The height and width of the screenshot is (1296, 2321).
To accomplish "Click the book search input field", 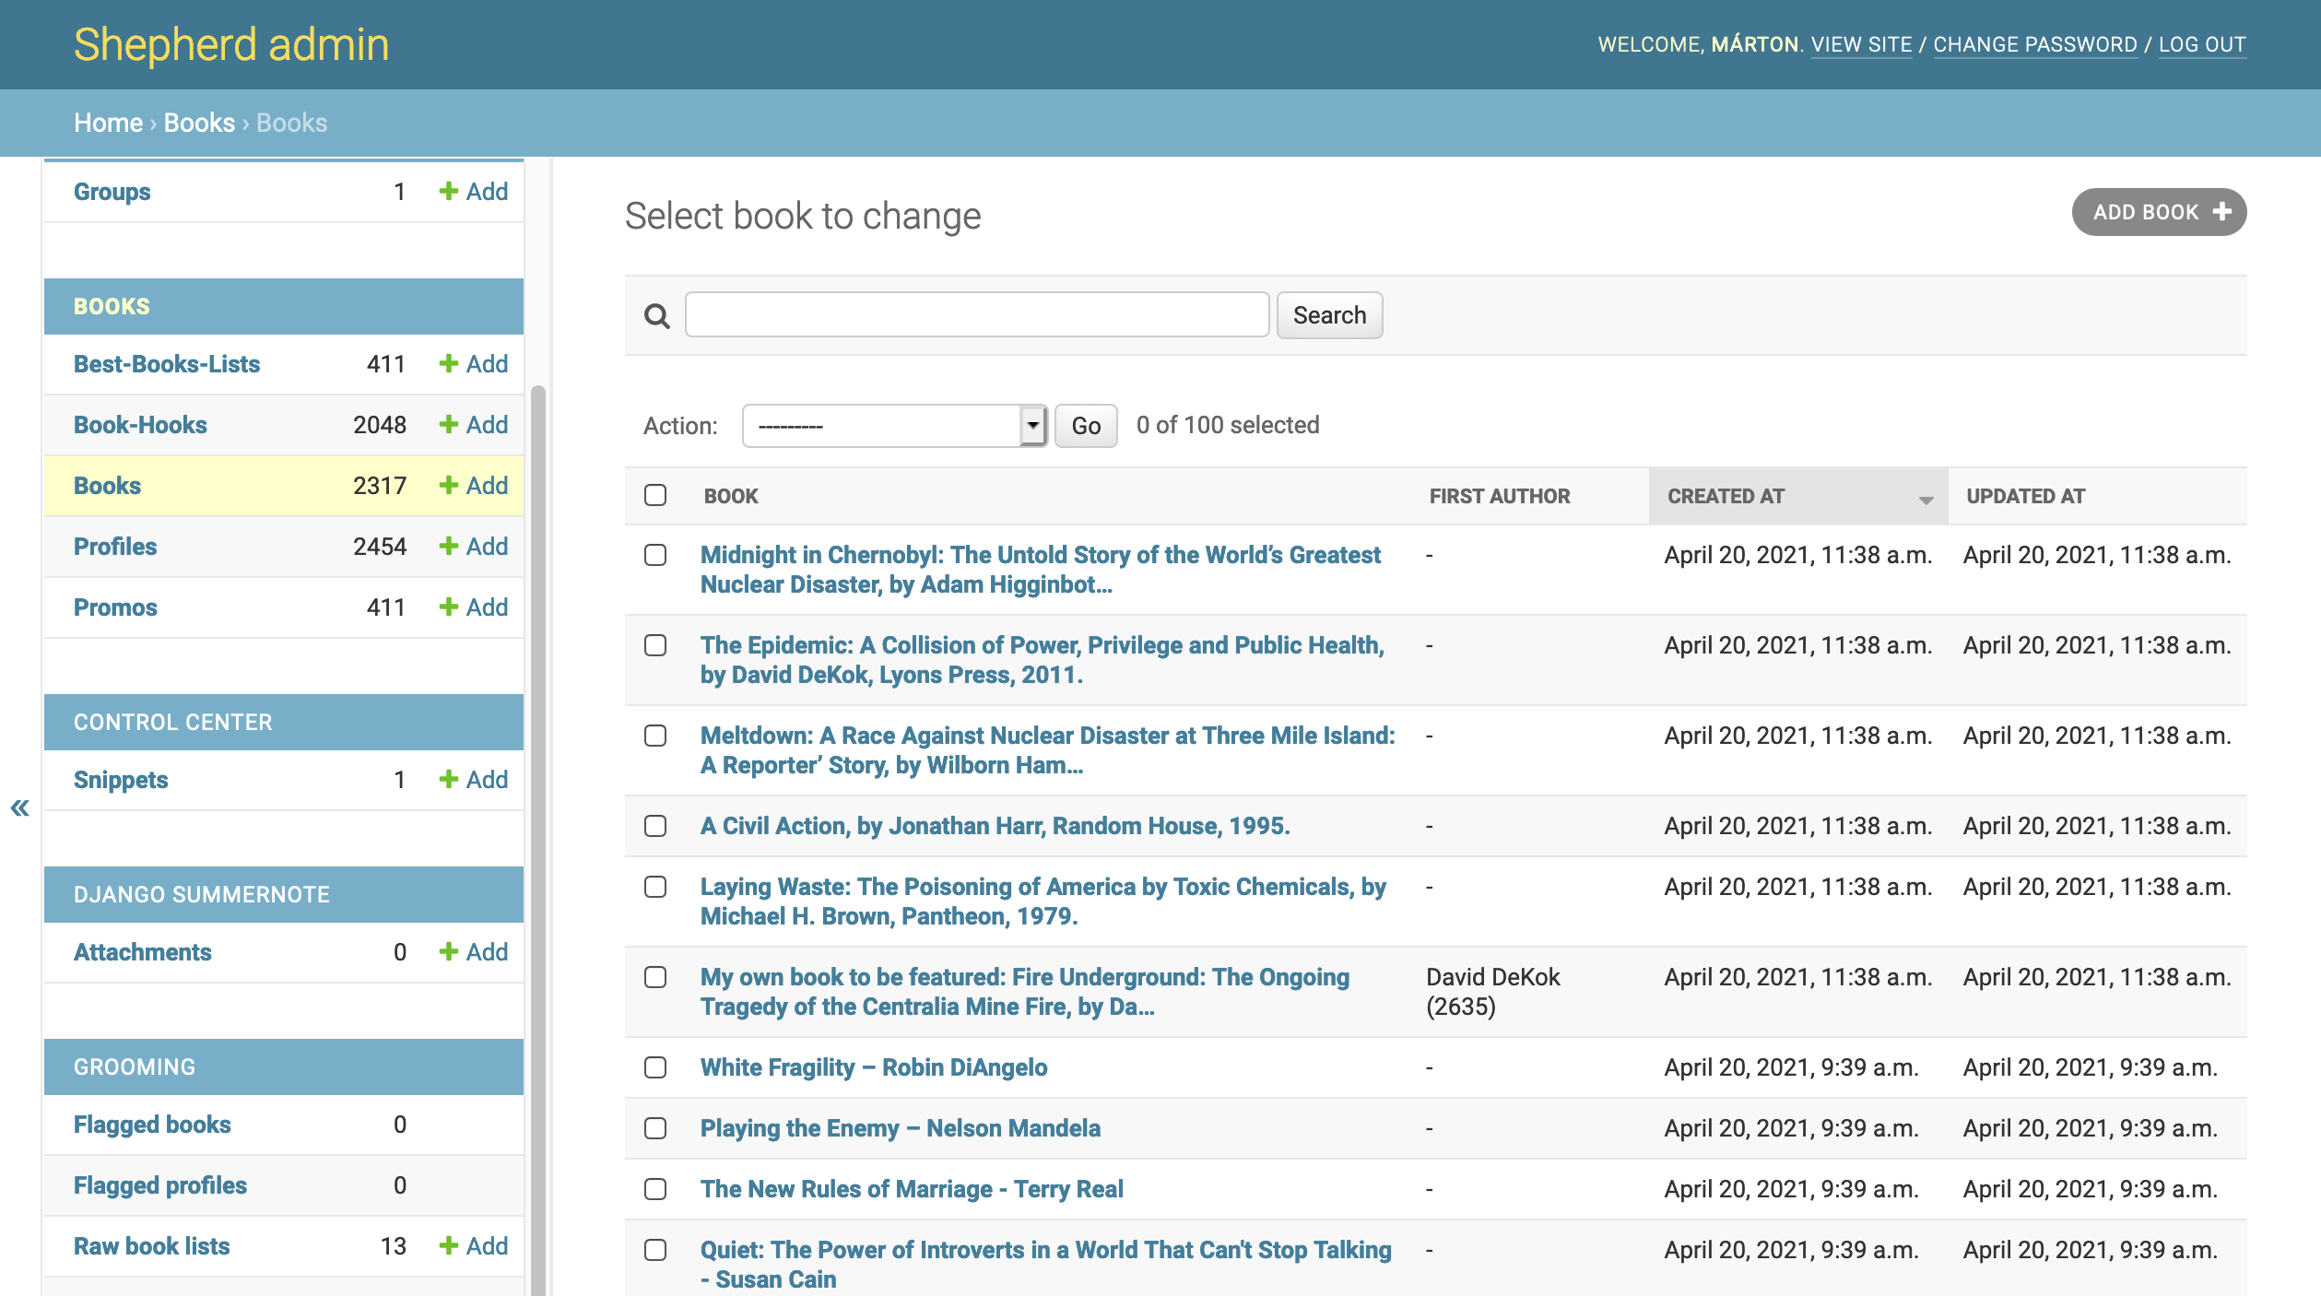I will pyautogui.click(x=977, y=314).
